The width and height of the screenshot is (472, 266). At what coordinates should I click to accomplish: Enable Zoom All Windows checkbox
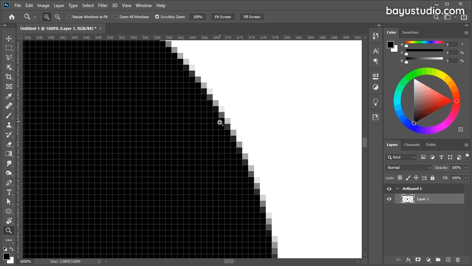(116, 17)
